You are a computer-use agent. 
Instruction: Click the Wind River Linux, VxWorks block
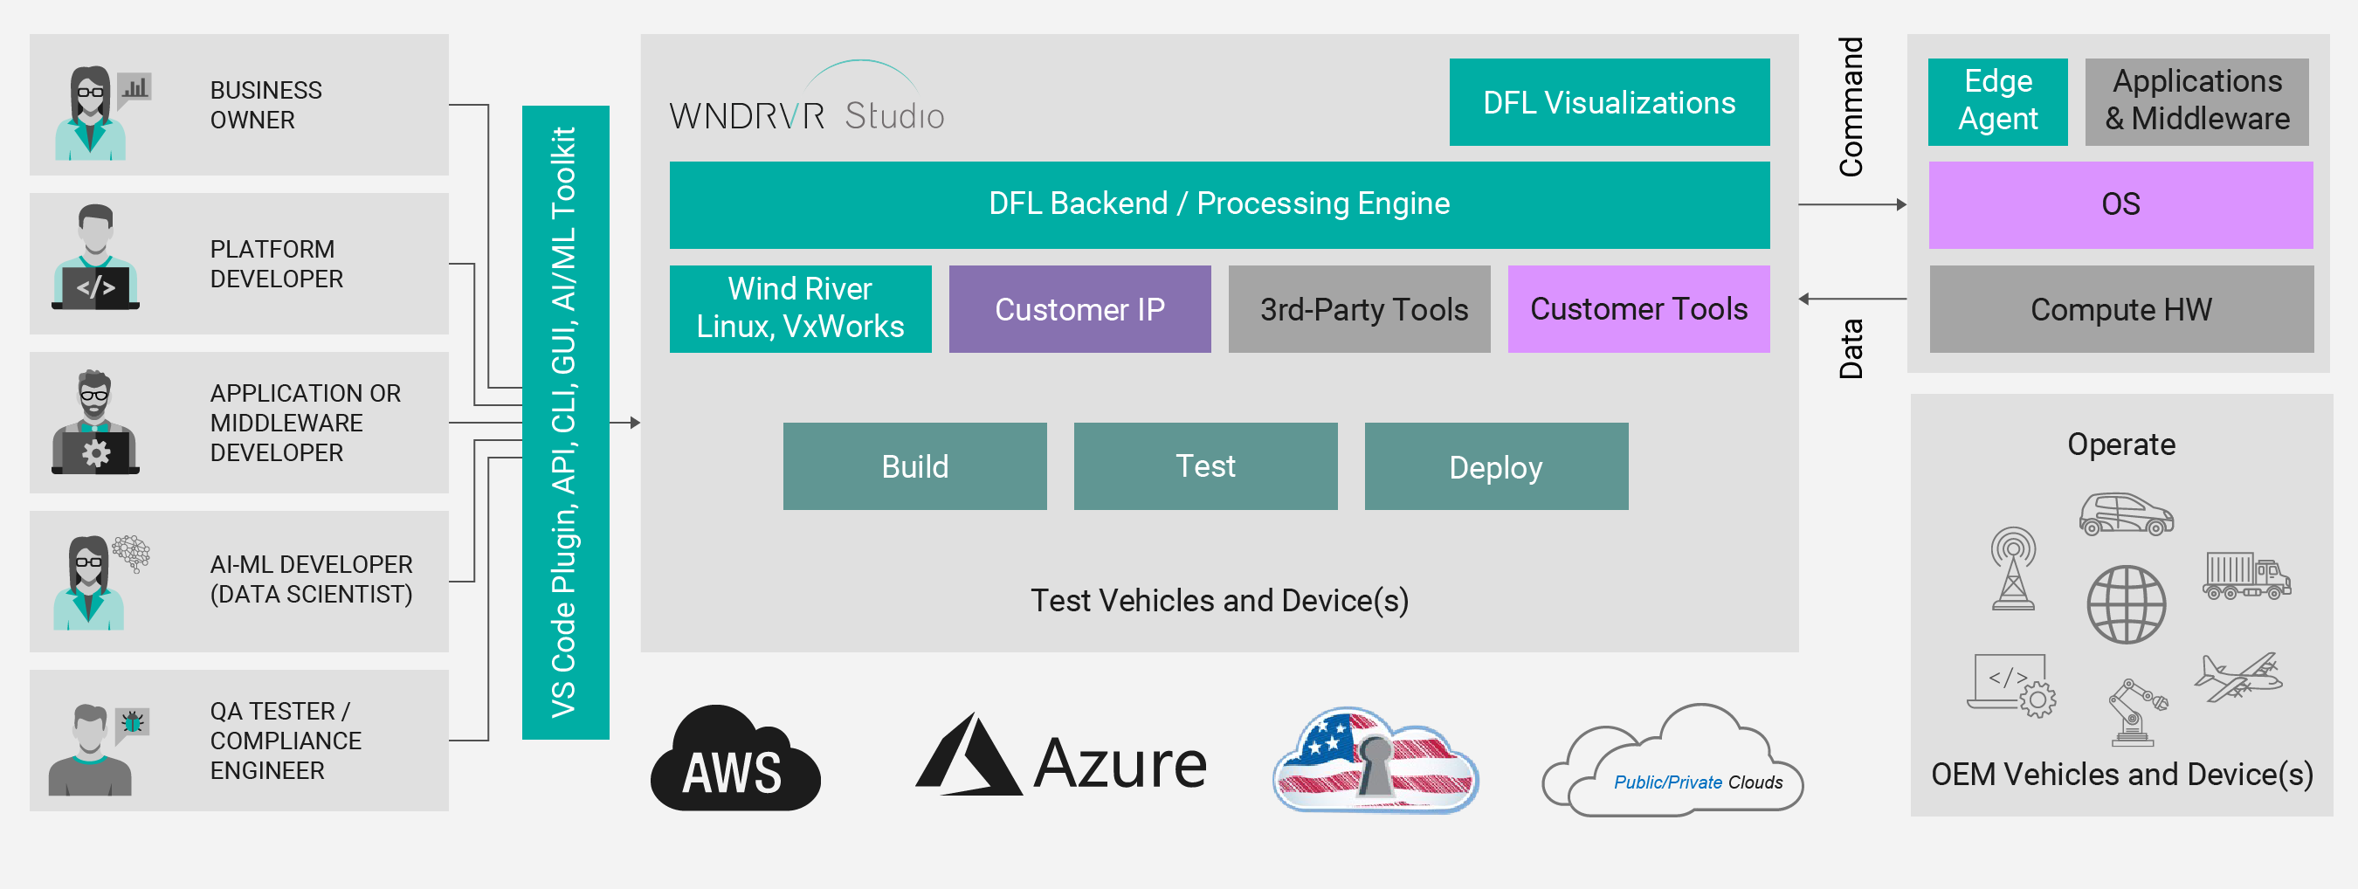(x=800, y=309)
